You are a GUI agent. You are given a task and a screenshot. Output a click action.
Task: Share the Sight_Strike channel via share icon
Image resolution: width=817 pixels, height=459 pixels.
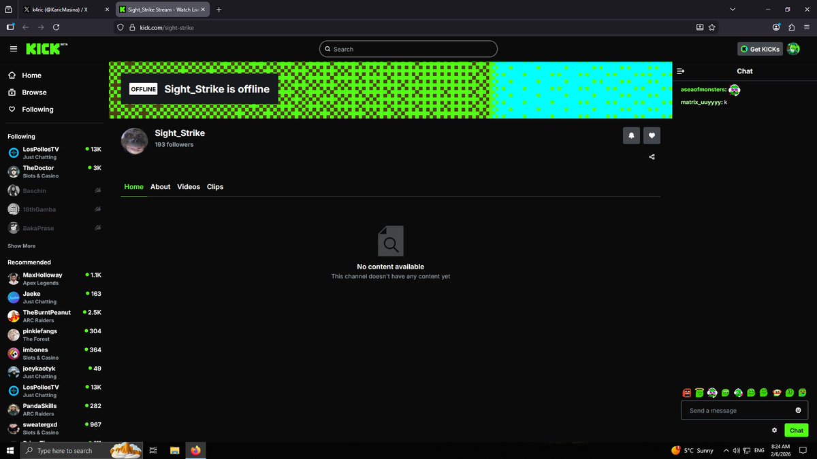tap(652, 157)
